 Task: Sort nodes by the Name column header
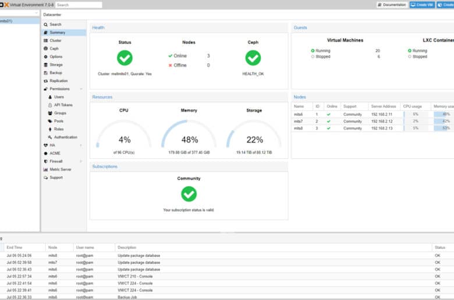coord(302,106)
